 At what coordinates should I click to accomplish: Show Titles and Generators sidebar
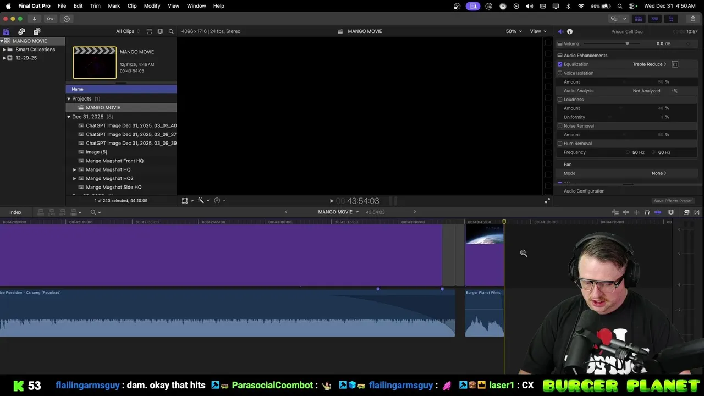point(37,31)
